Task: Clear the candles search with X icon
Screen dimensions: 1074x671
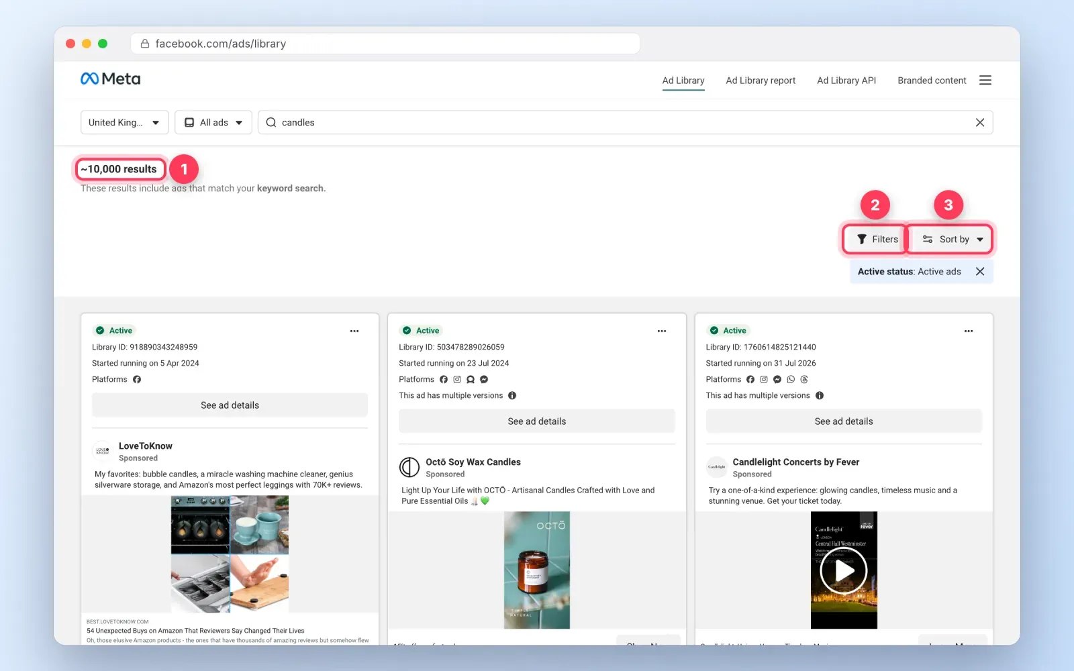Action: [979, 122]
